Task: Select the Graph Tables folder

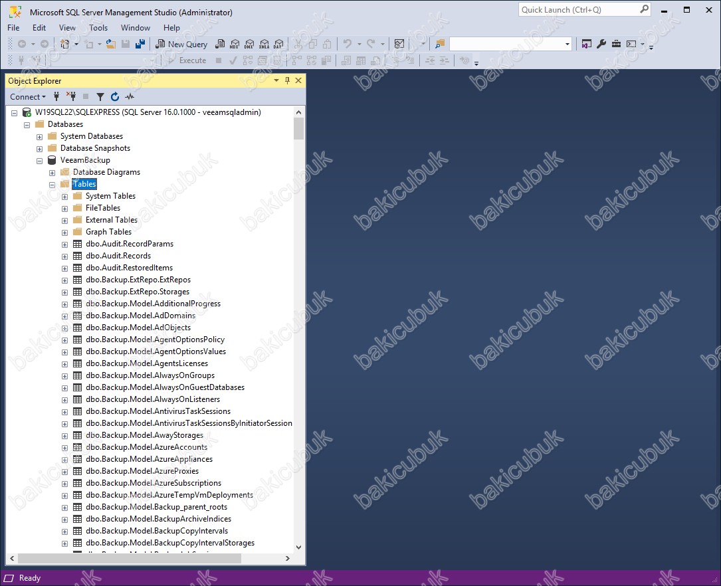Action: coord(108,232)
